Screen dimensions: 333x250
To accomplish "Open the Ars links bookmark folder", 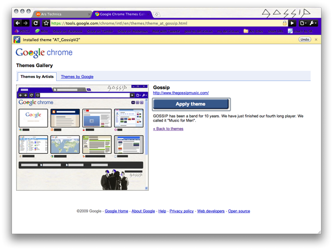I will [x=253, y=31].
